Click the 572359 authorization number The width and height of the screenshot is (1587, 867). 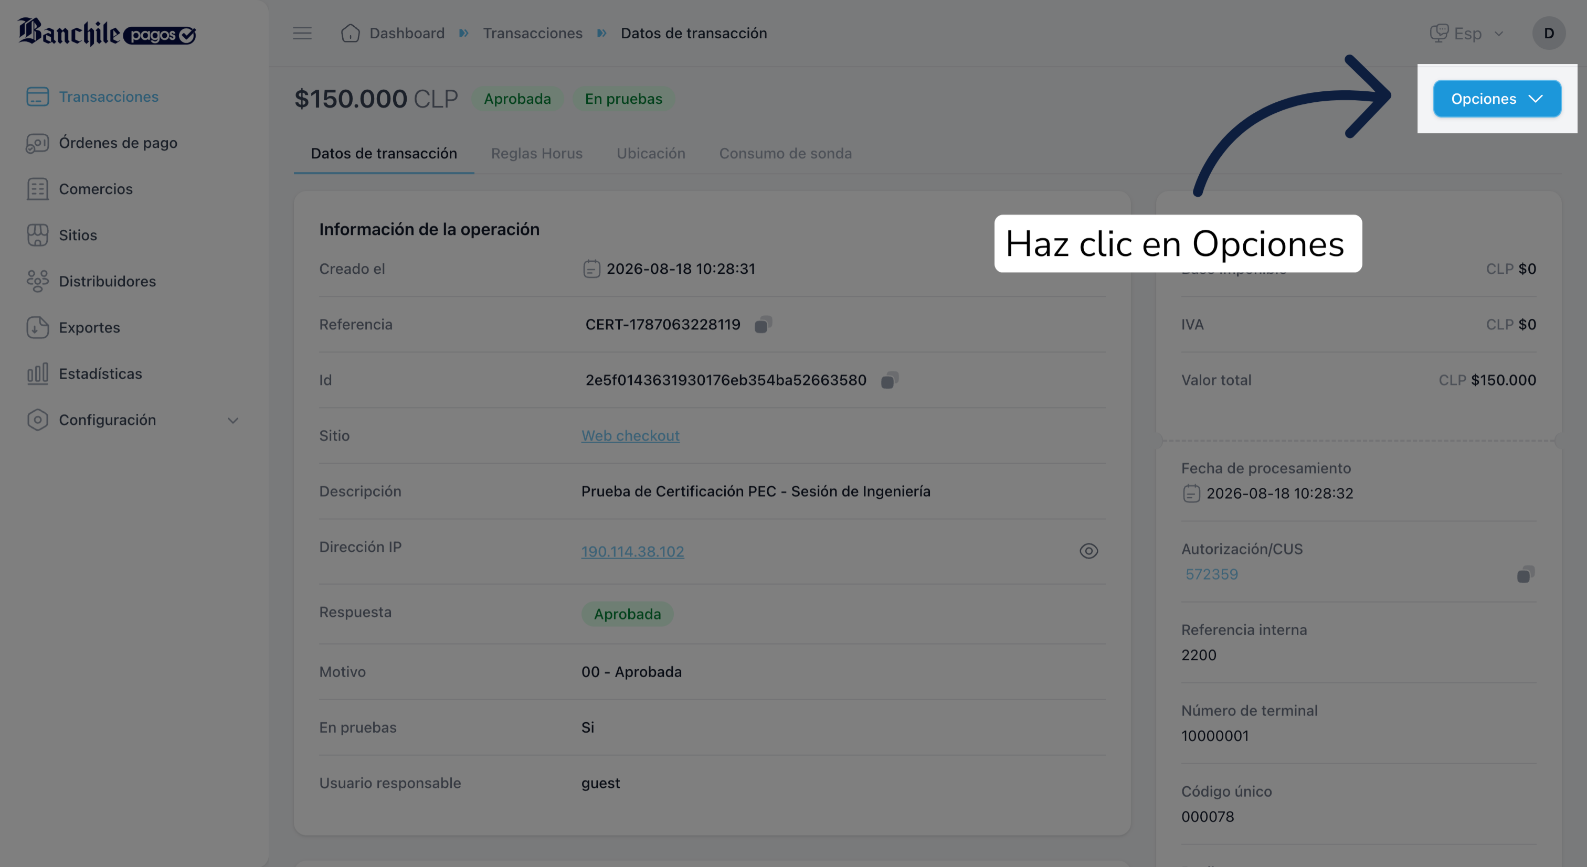1211,574
